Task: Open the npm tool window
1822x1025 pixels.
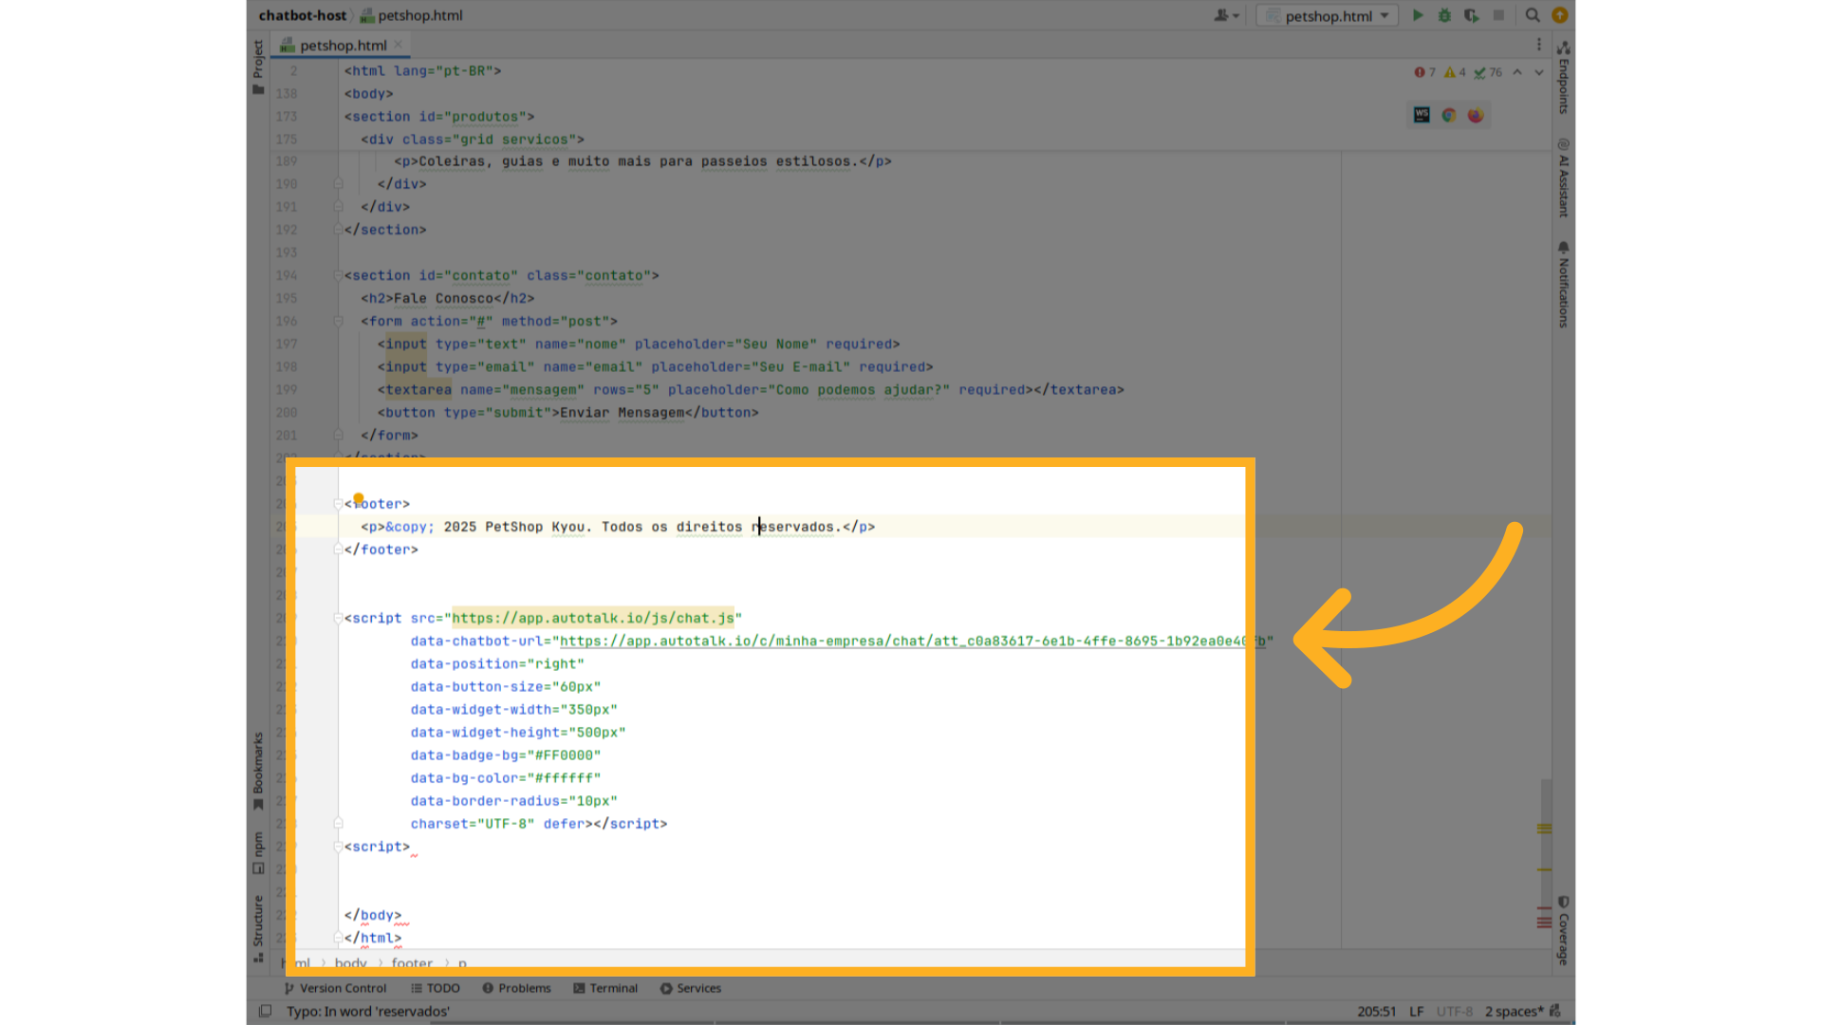Action: pos(258,852)
